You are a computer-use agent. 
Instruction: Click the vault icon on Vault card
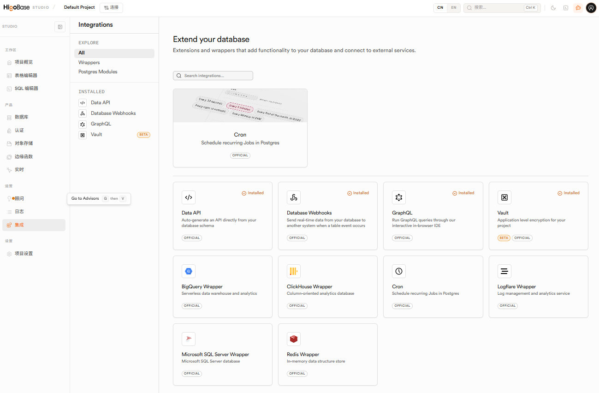(504, 197)
